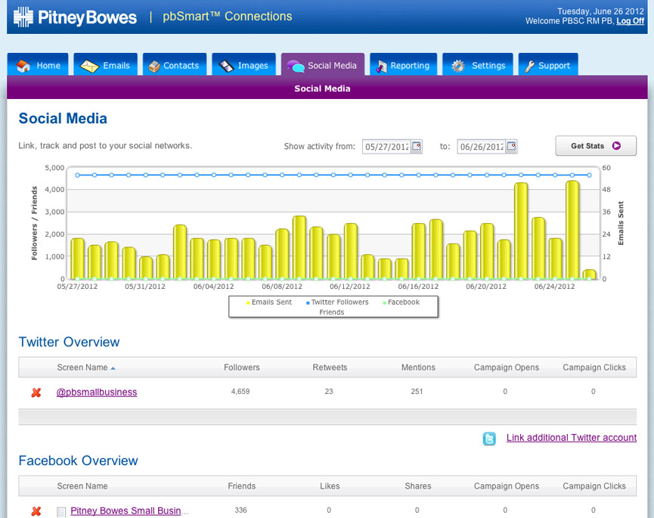Screen dimensions: 654x518
Task: Click the retweets value 23
Action: [x=329, y=391]
